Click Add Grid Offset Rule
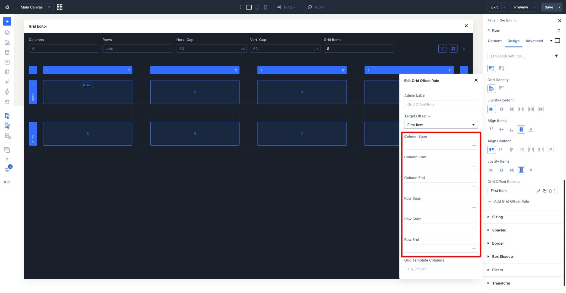566x293 pixels. tap(508, 201)
